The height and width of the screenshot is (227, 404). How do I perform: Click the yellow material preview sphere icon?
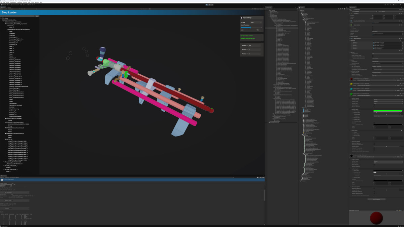pyautogui.click(x=351, y=84)
